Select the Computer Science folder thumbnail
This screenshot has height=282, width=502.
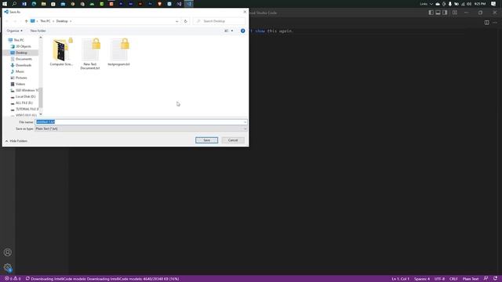pos(61,52)
